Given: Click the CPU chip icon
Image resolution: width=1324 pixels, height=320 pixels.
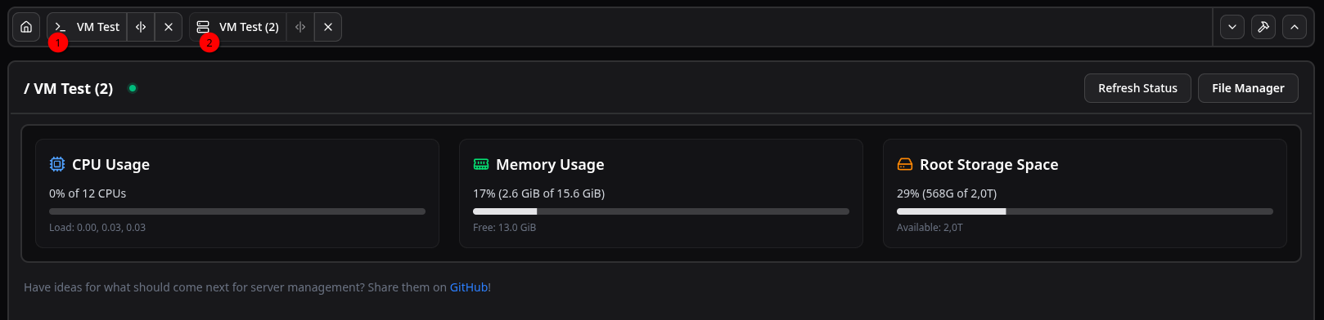Looking at the screenshot, I should 57,164.
